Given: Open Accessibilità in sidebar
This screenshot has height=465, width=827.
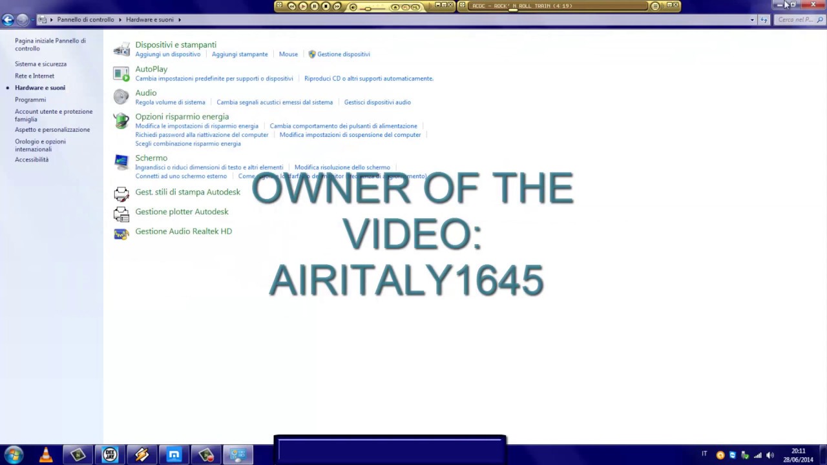Looking at the screenshot, I should [x=32, y=160].
